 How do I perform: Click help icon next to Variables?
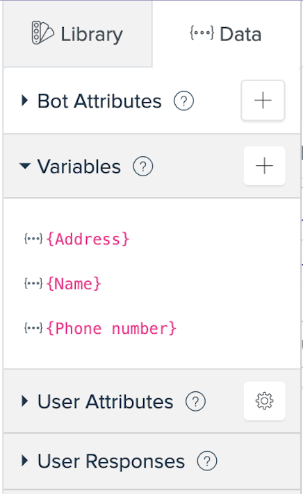143,167
